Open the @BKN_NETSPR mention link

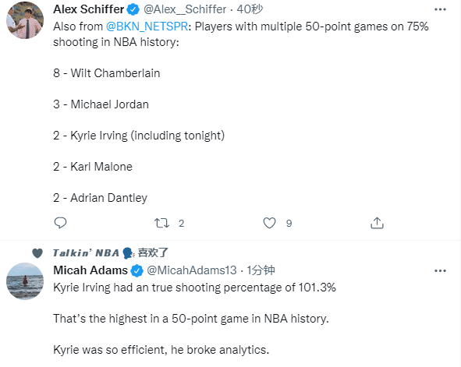[x=147, y=26]
